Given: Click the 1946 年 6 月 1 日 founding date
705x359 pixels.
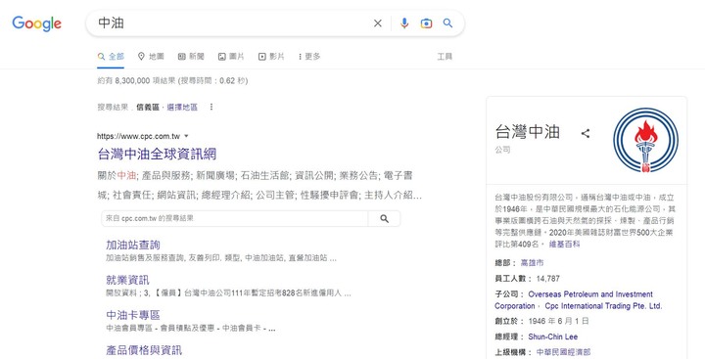Looking at the screenshot, I should 558,321.
